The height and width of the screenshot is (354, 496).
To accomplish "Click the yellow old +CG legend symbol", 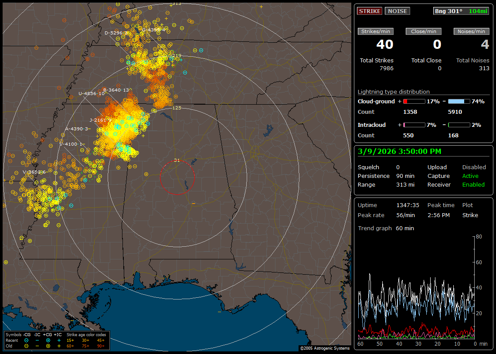I will 48,346.
